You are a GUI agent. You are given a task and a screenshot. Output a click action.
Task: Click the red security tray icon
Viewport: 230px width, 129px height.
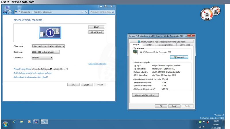[x=208, y=122]
